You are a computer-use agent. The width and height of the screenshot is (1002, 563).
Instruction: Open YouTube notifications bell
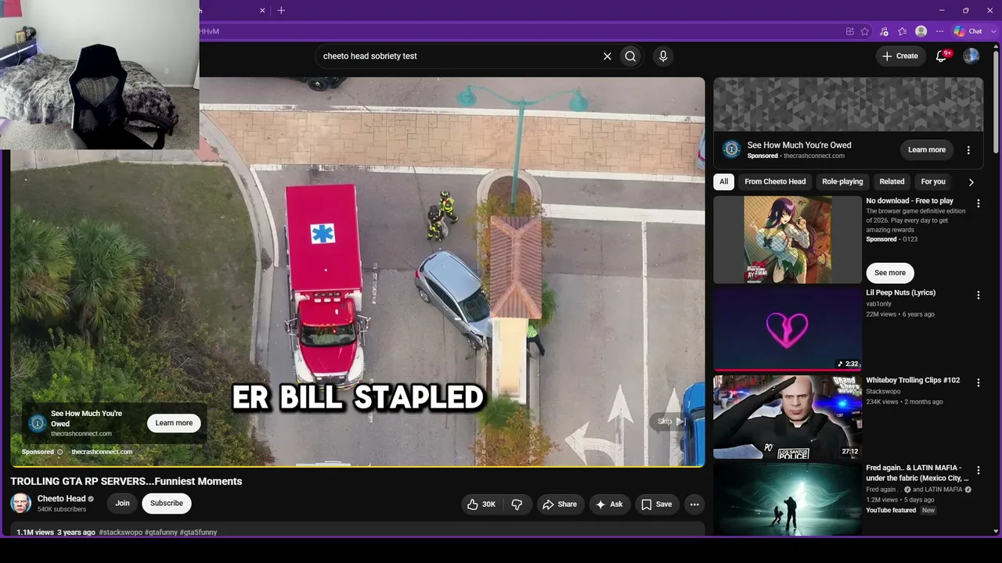(943, 56)
